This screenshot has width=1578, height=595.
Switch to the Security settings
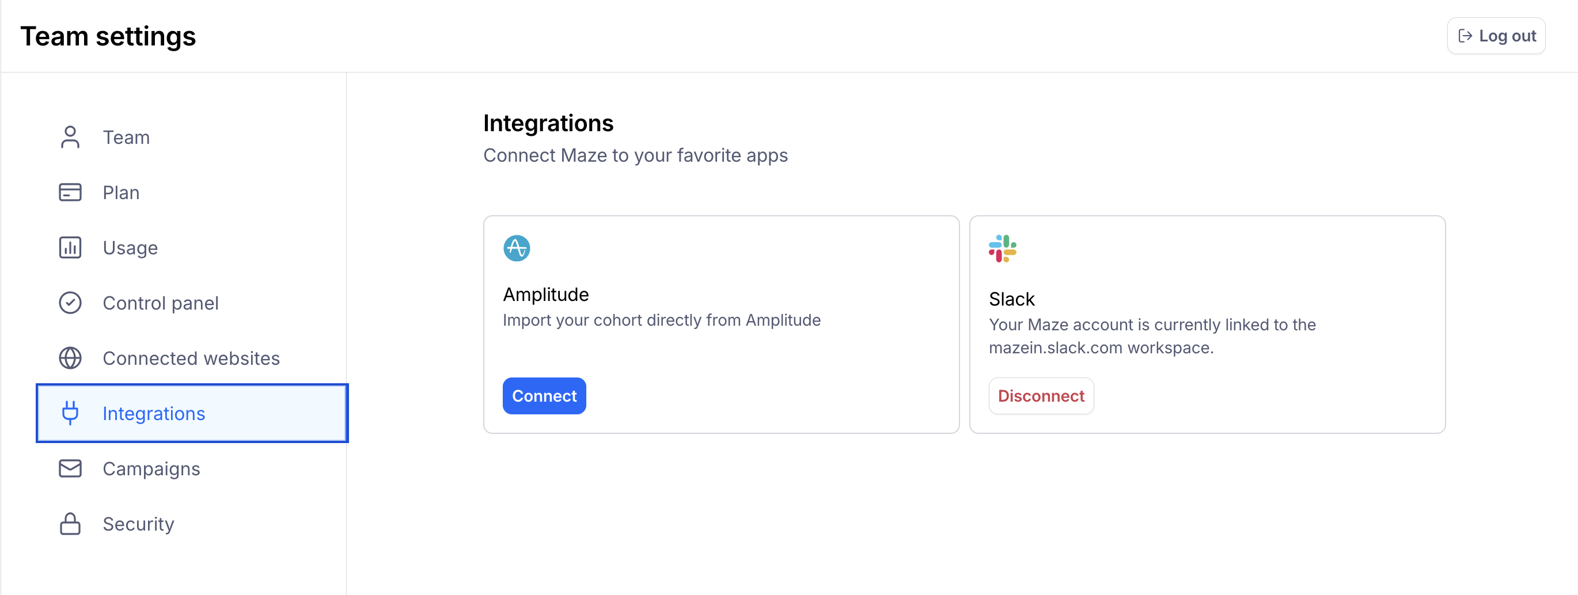pyautogui.click(x=138, y=524)
